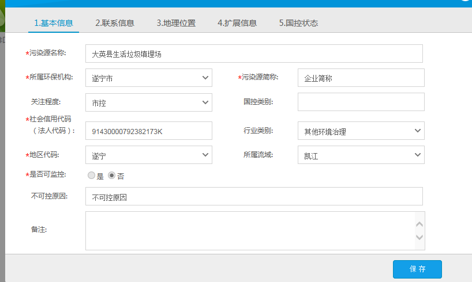Open the 4.扩展信息 tab
Viewport: 472px width, 282px height.
[x=237, y=23]
